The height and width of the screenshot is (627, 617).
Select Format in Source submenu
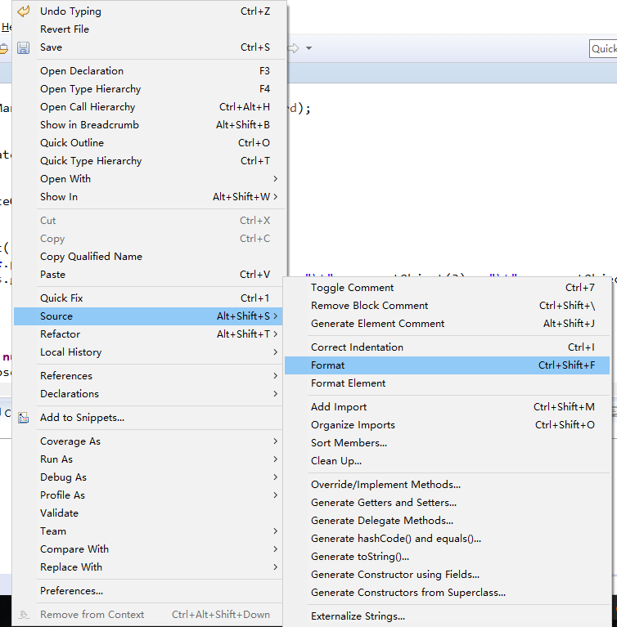448,365
